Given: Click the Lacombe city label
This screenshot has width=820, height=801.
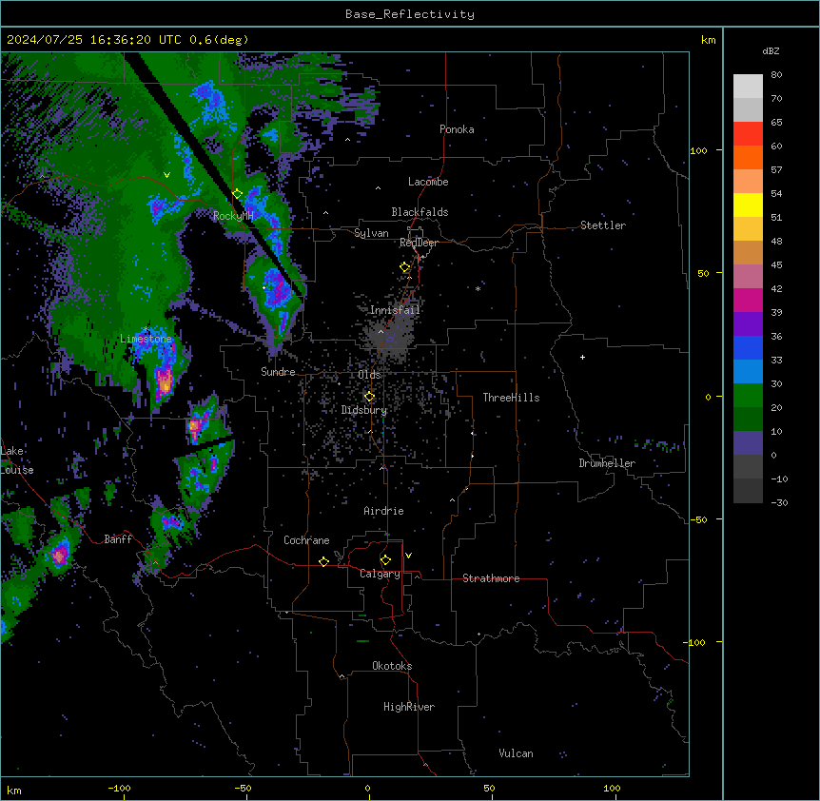Looking at the screenshot, I should pyautogui.click(x=428, y=182).
